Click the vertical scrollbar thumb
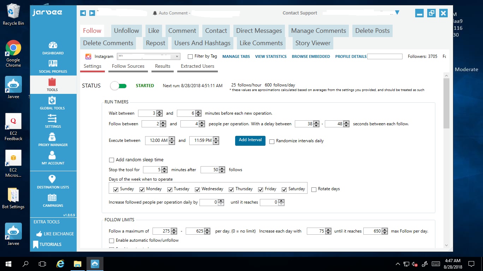 [x=446, y=103]
